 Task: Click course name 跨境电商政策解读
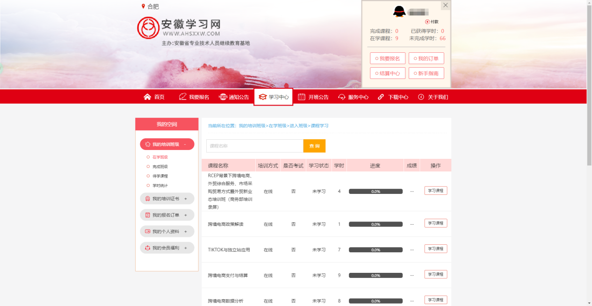[226, 224]
